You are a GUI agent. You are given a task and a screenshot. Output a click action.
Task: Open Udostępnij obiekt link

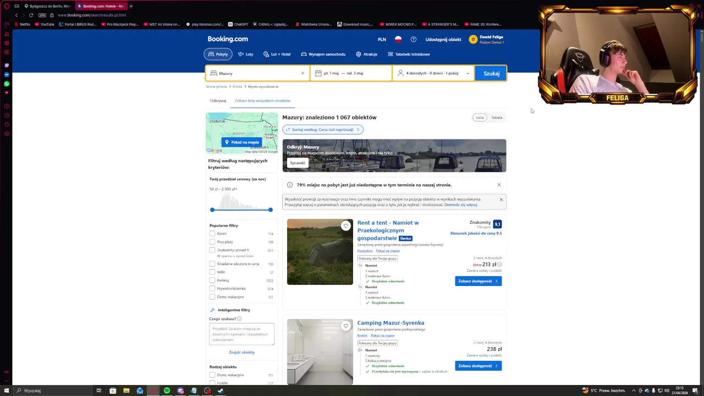coord(443,40)
